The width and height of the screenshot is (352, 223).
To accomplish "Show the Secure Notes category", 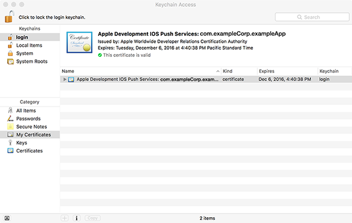I will (30, 127).
